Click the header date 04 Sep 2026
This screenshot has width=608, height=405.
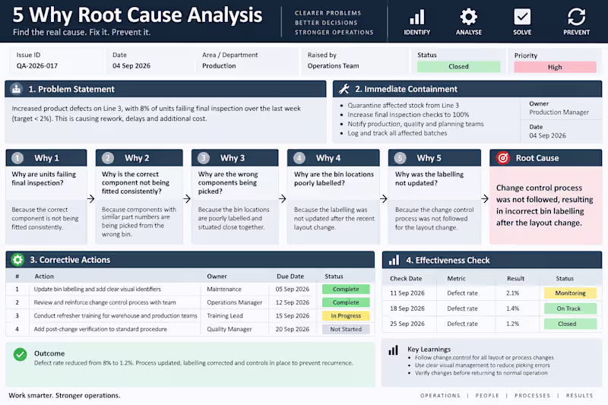click(131, 66)
